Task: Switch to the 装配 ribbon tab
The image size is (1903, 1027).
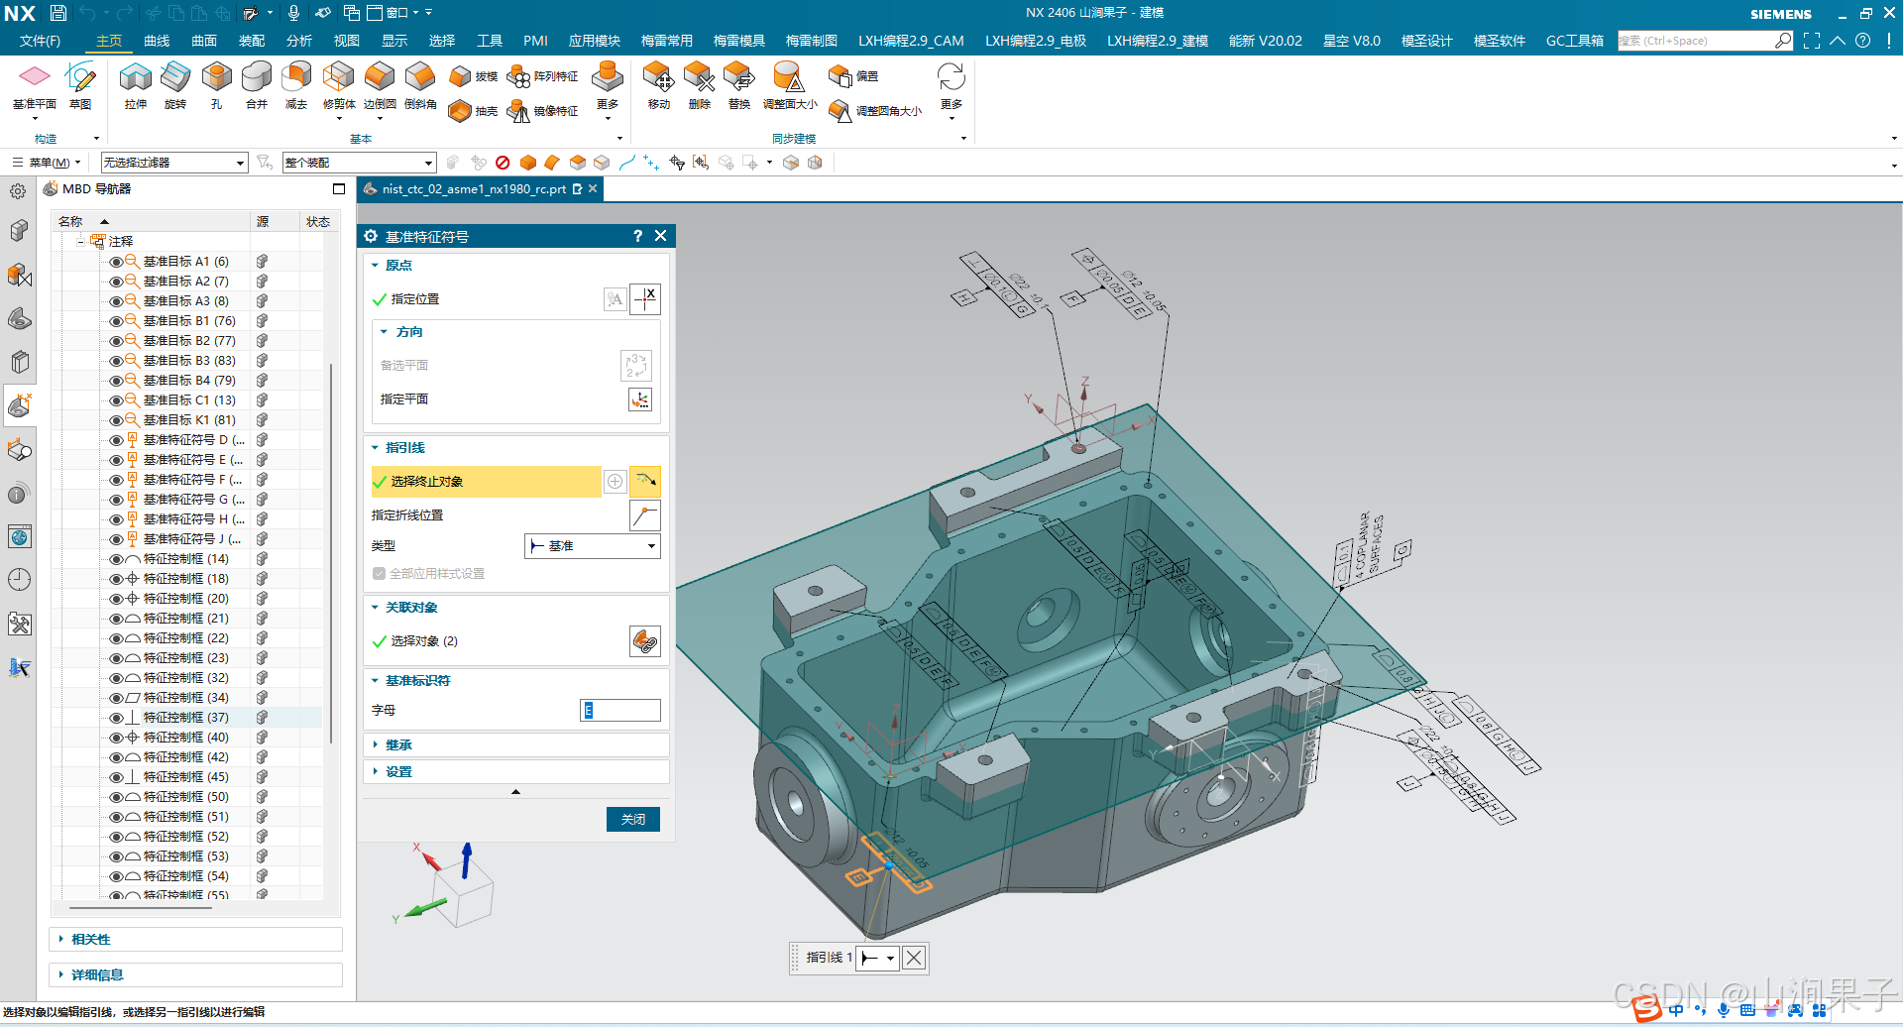Action: (252, 41)
